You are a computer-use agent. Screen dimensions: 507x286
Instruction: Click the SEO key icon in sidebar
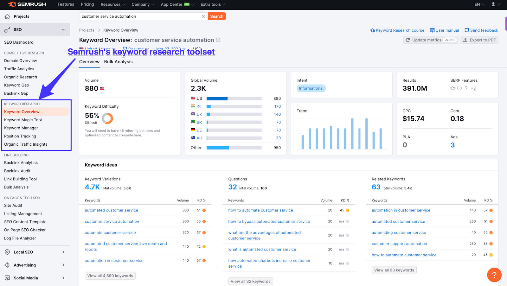point(7,30)
